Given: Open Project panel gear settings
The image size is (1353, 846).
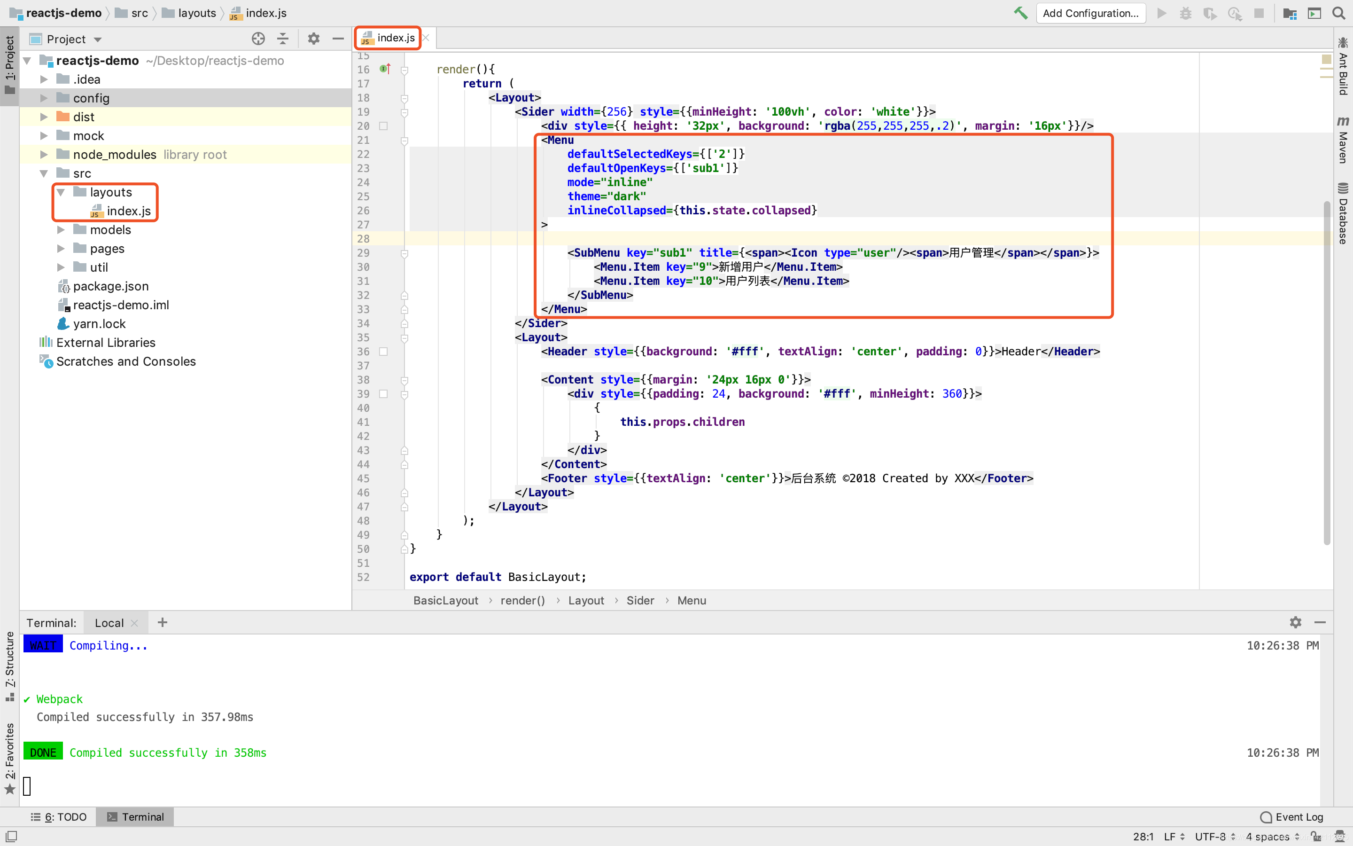Looking at the screenshot, I should tap(314, 39).
